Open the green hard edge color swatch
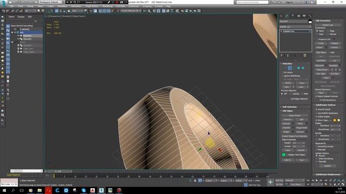 point(284,155)
